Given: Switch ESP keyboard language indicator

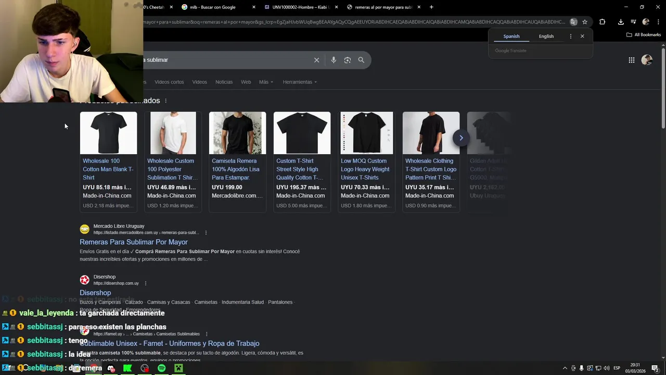Looking at the screenshot, I should point(617,368).
